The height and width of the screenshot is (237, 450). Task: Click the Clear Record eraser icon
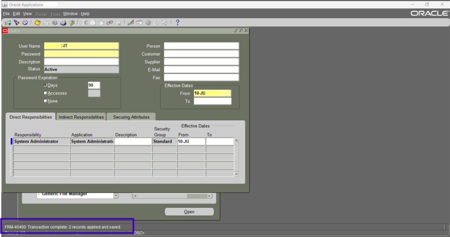click(109, 23)
